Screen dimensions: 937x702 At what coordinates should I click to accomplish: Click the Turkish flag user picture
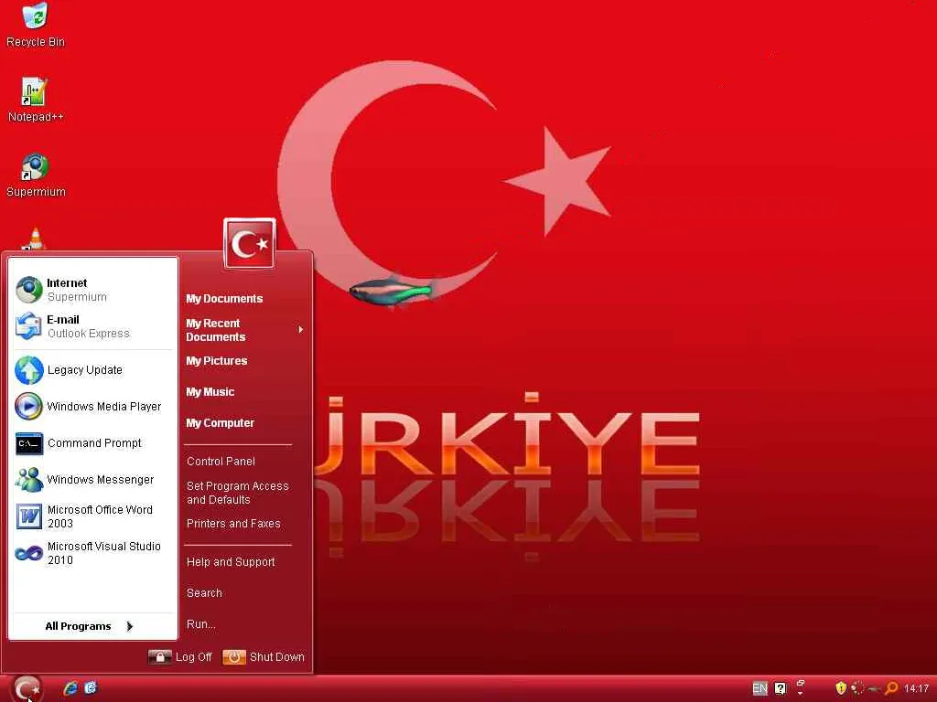point(250,243)
